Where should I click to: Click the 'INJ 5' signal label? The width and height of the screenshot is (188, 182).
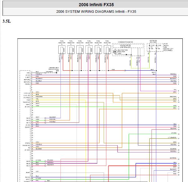tap(28, 118)
